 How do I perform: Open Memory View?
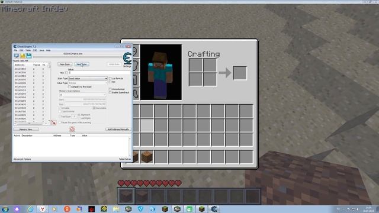(26, 130)
